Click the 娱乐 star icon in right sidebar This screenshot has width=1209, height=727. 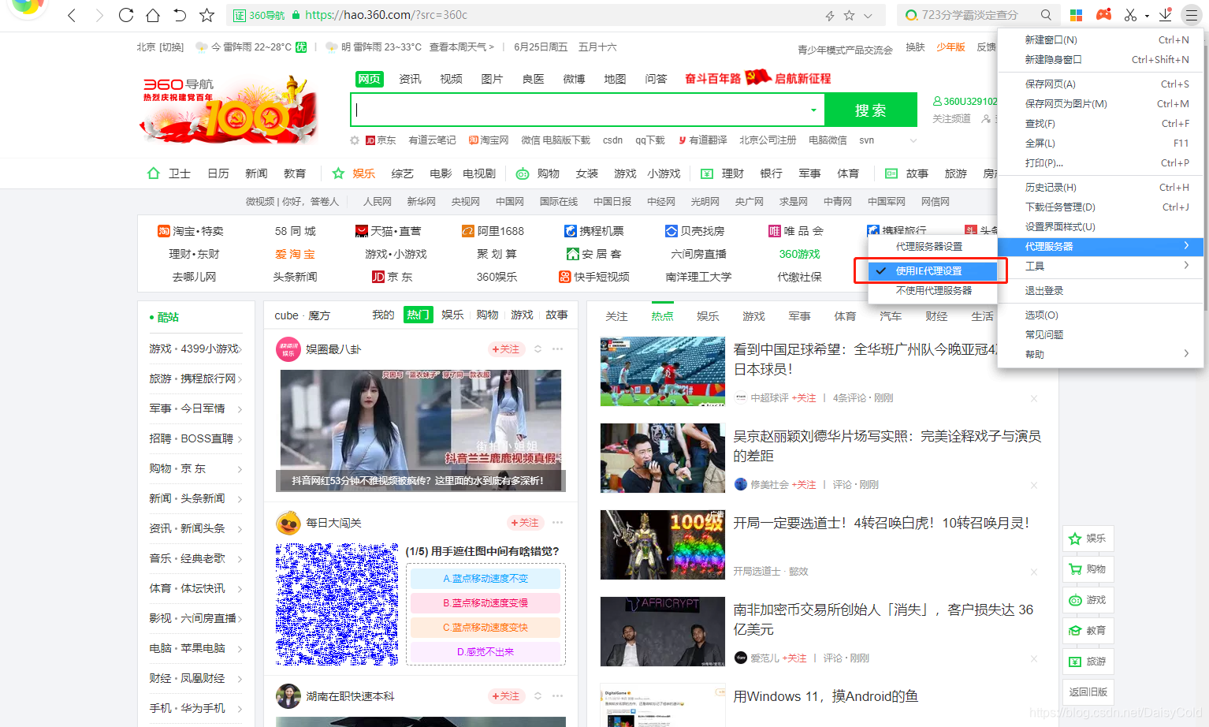(1075, 539)
